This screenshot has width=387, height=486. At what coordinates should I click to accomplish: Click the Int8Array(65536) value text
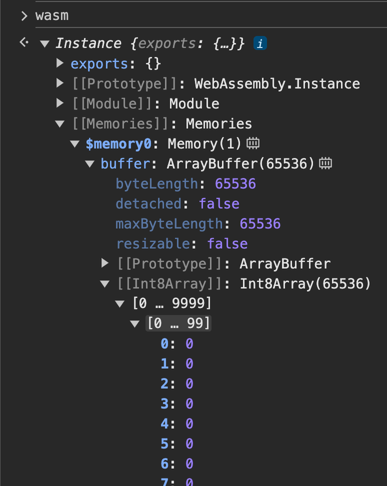[x=305, y=284]
